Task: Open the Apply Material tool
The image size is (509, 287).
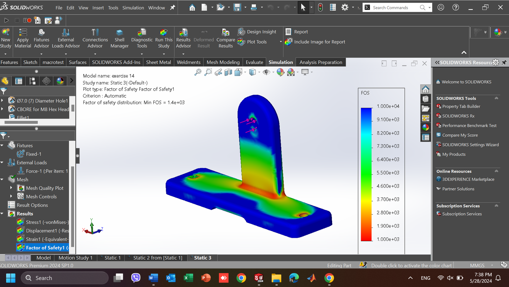Action: (x=23, y=33)
